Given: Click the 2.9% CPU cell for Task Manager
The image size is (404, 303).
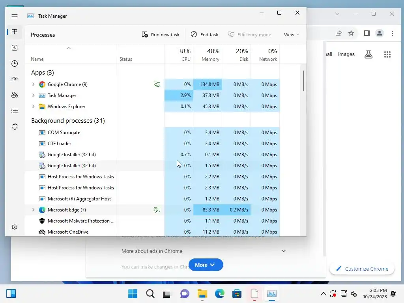Looking at the screenshot, I should [x=179, y=95].
